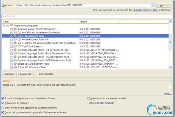
Task: Check C/C++ Call Graph Visualization checkbox
Action: pos(12,33)
